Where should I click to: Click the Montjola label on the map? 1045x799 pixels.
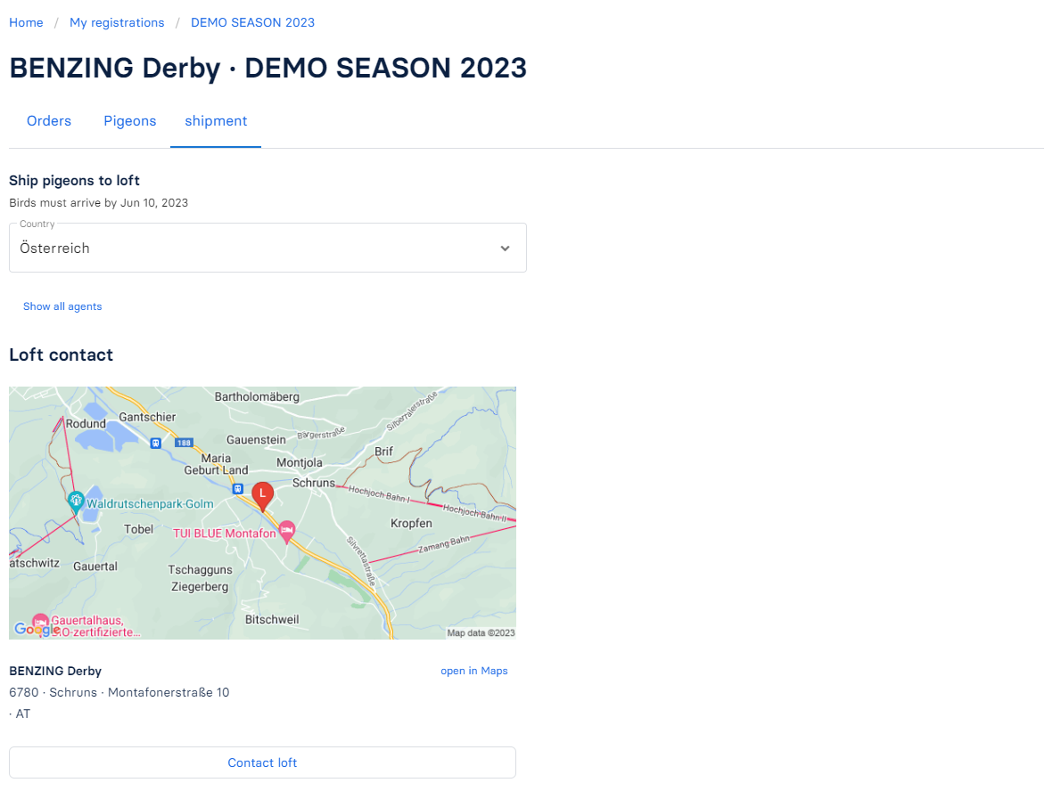[x=300, y=463]
